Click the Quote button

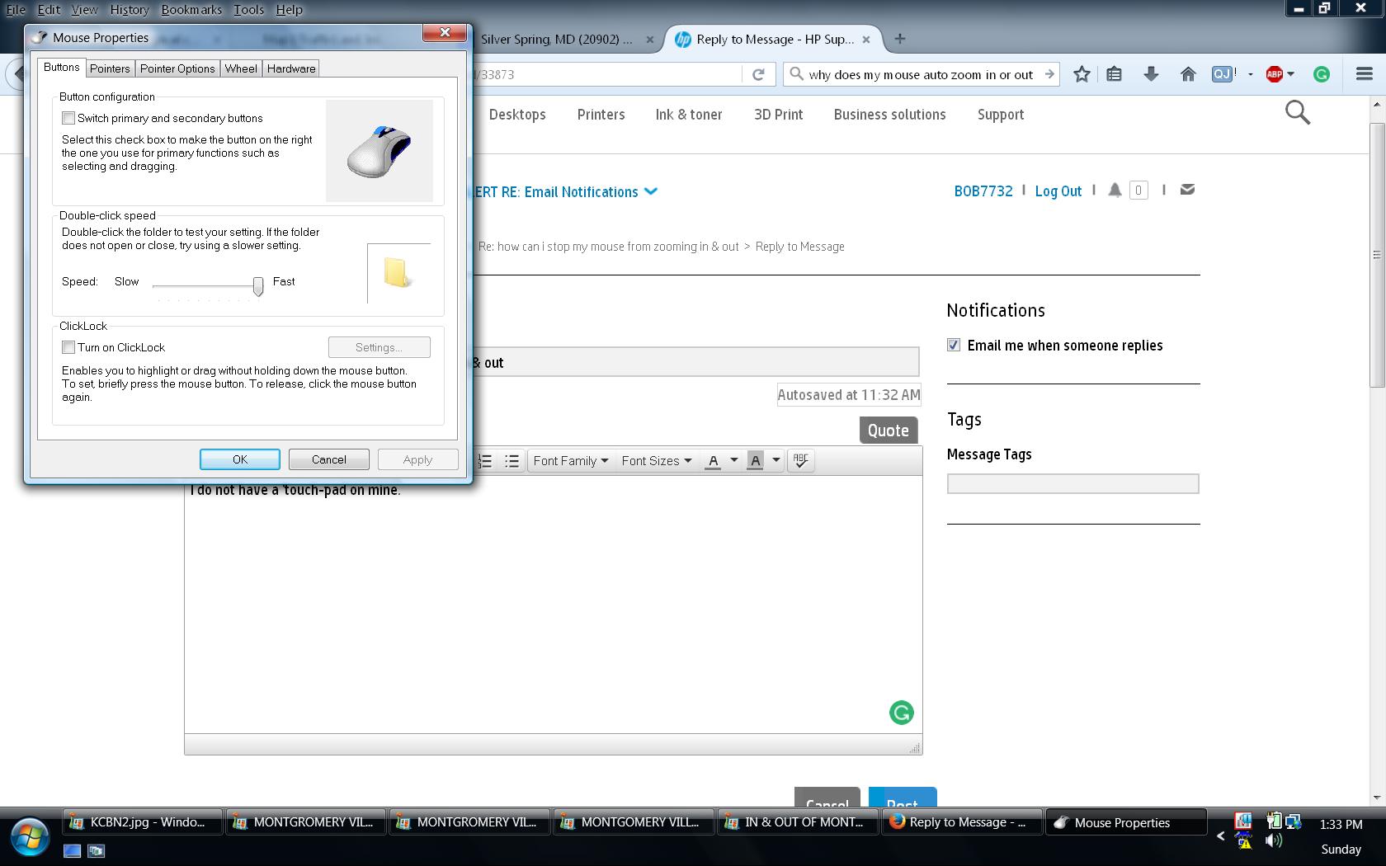888,430
